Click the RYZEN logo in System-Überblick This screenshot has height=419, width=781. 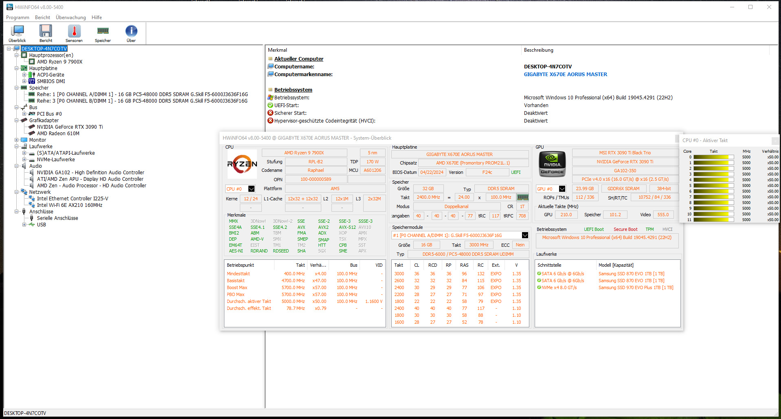coord(242,164)
